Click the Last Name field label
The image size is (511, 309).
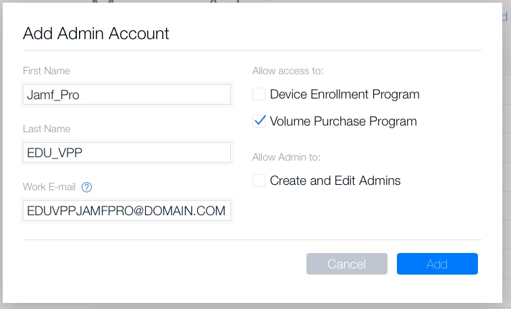point(47,129)
